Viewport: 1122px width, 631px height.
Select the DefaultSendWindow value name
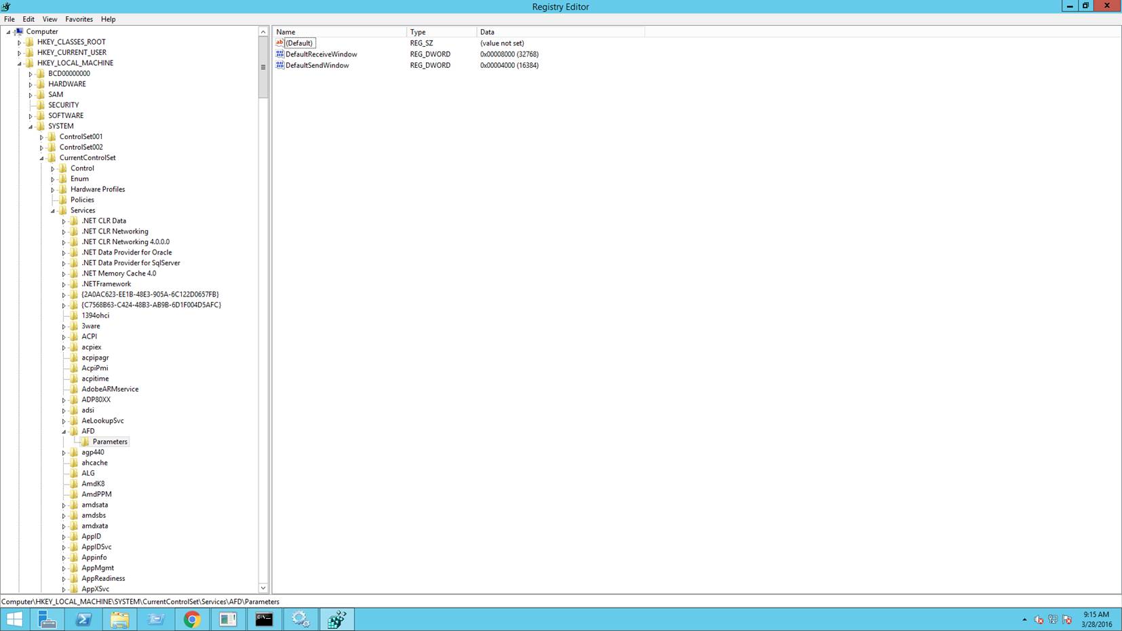tap(317, 66)
